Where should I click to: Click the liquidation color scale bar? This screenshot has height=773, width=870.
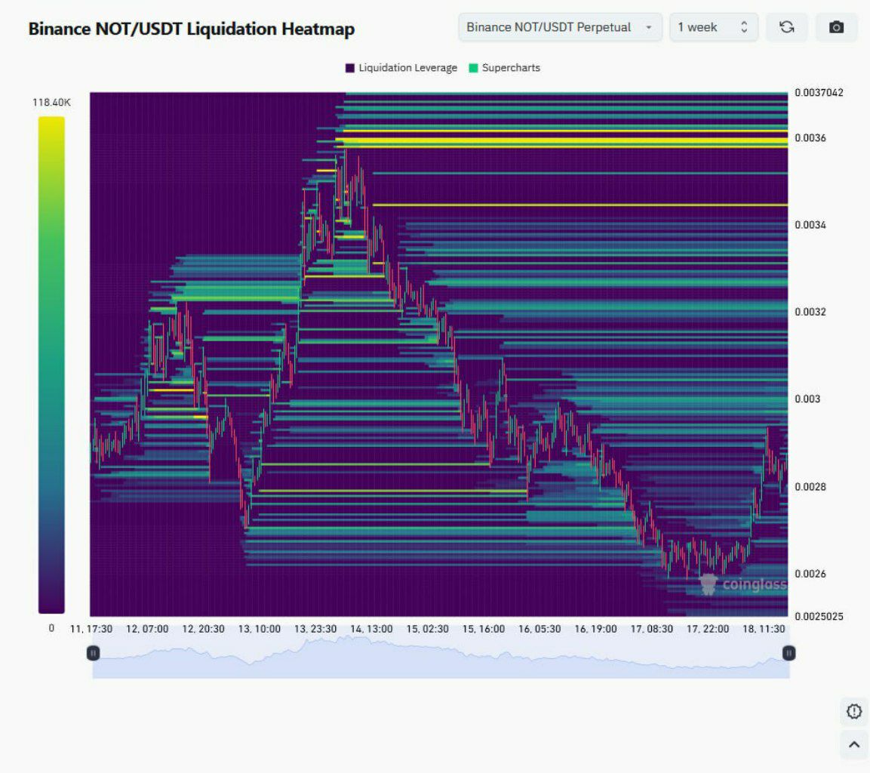[x=51, y=365]
